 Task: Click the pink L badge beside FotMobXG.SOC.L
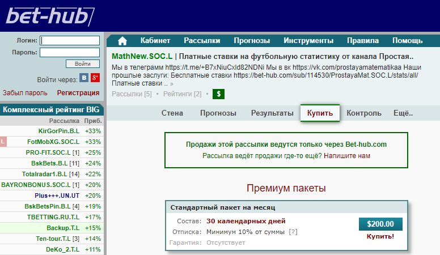click(x=3, y=142)
